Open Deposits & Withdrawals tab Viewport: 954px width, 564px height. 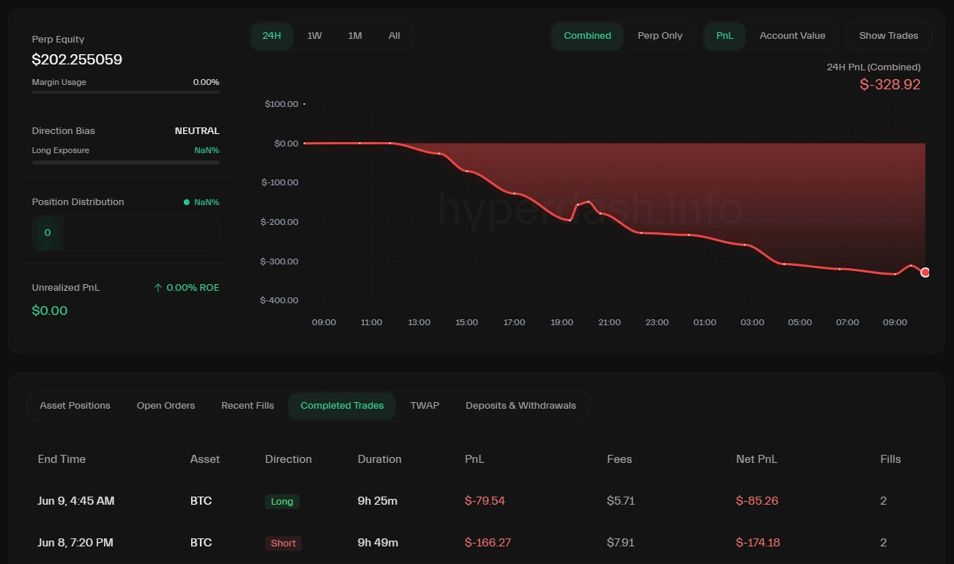click(521, 406)
